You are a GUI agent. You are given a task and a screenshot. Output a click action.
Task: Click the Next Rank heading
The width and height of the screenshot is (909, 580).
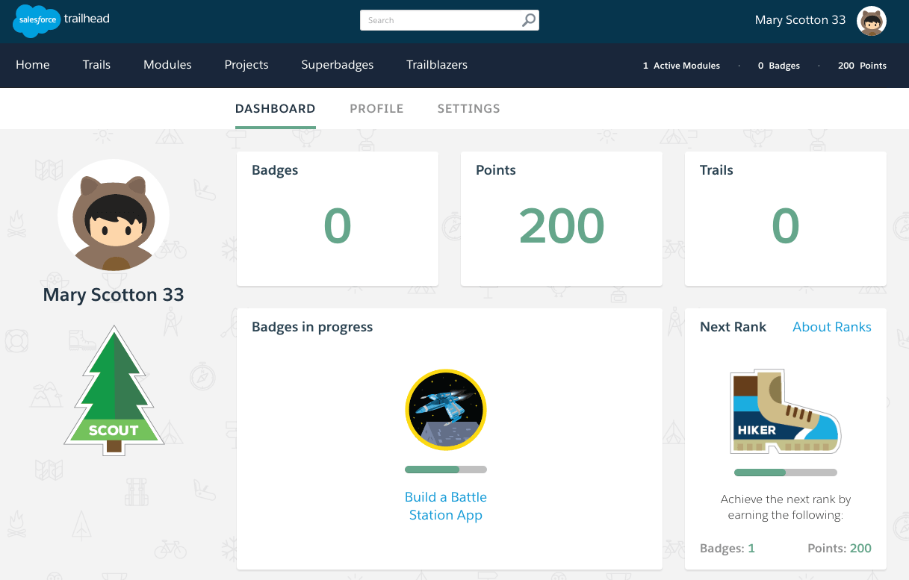pyautogui.click(x=733, y=327)
